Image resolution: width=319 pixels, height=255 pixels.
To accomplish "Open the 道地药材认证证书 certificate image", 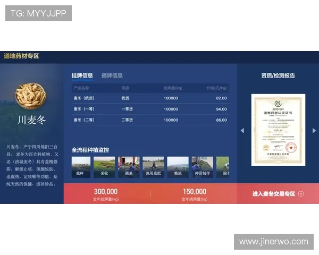I will (278, 130).
